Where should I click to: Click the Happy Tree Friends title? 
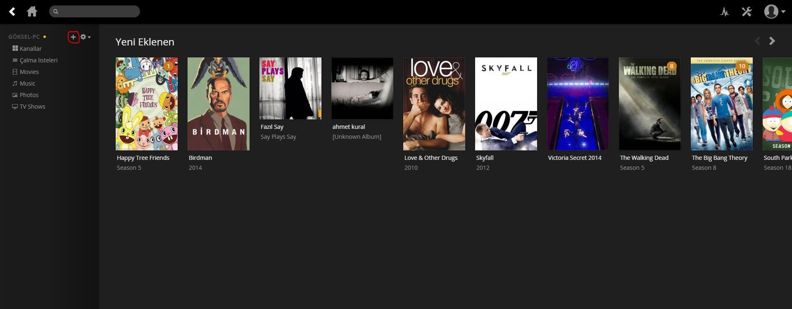(x=143, y=158)
